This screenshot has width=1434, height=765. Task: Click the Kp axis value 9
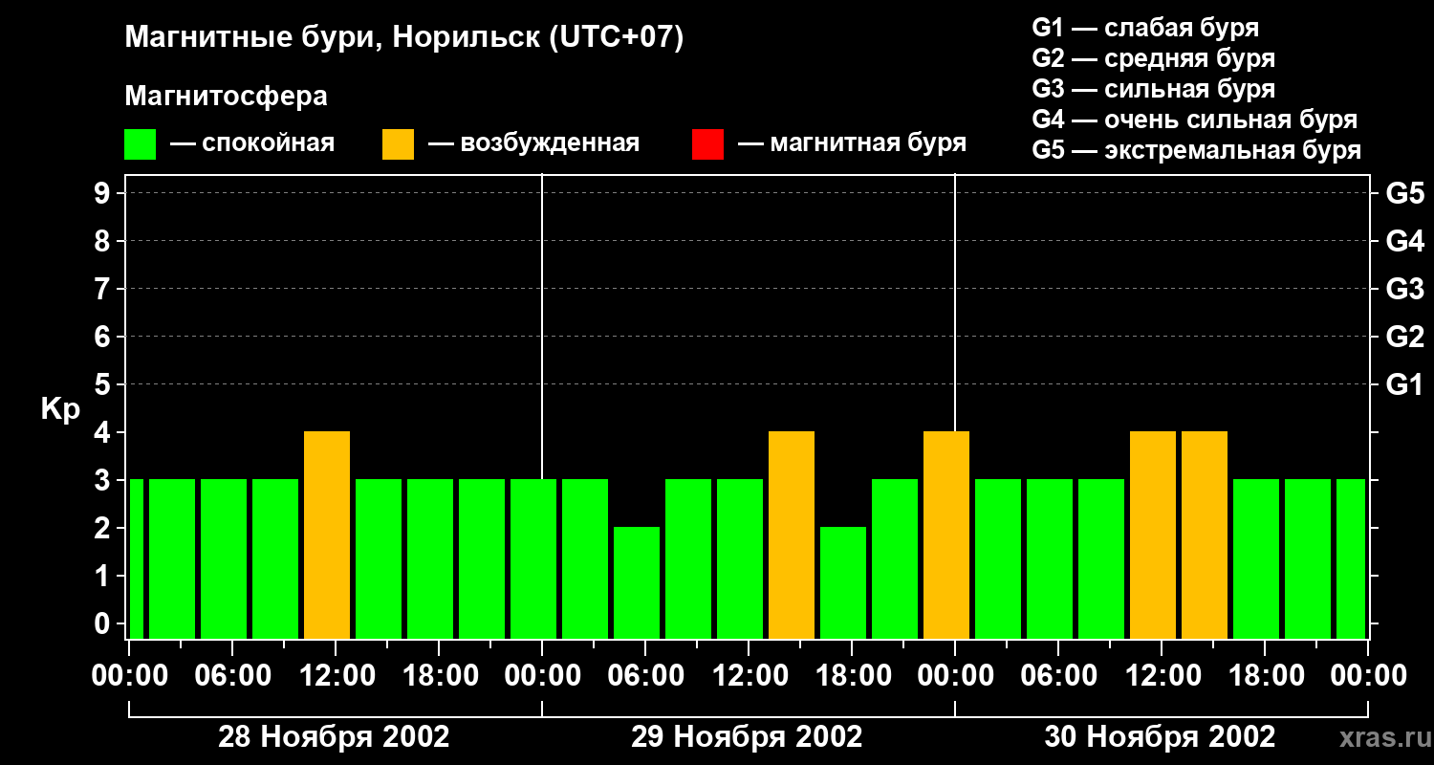click(104, 194)
